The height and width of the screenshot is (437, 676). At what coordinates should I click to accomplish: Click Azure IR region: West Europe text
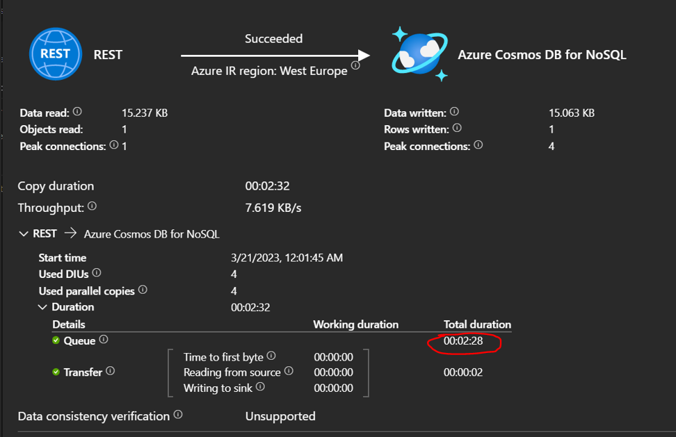(269, 71)
